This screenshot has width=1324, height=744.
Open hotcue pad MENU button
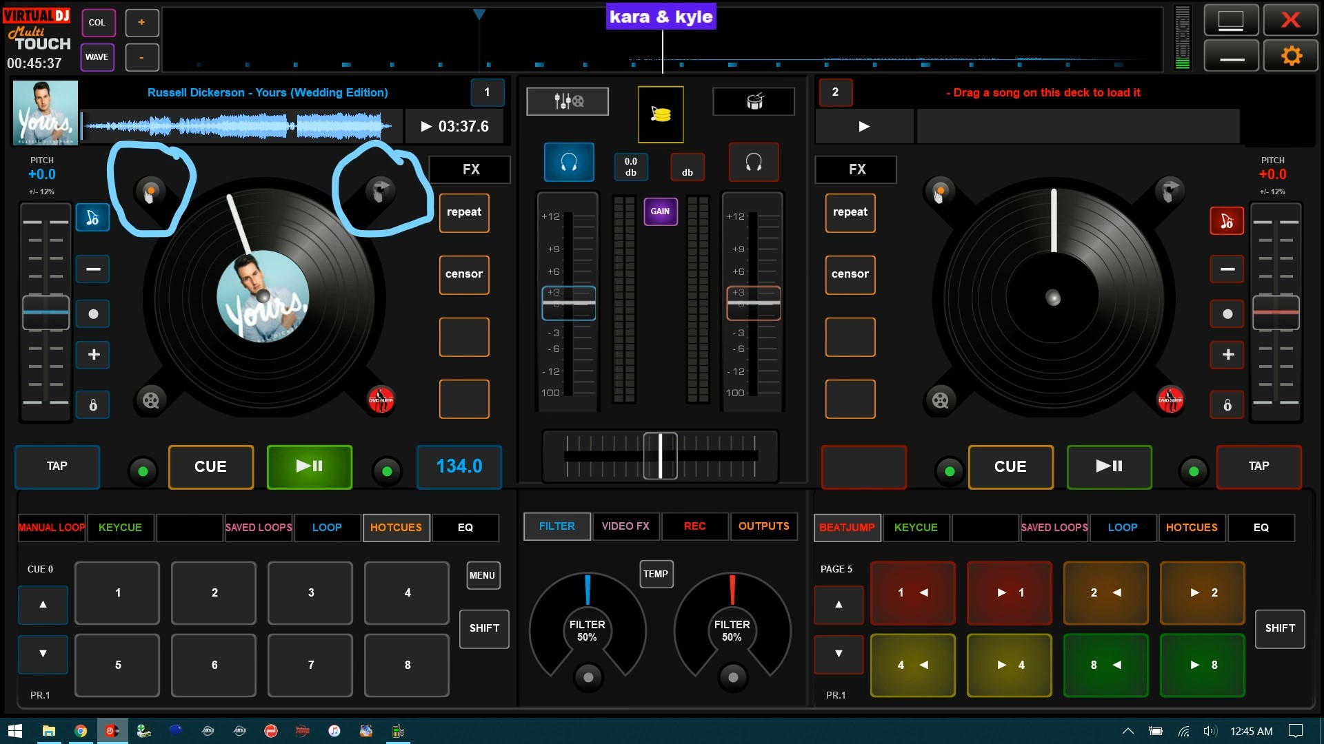coord(483,575)
